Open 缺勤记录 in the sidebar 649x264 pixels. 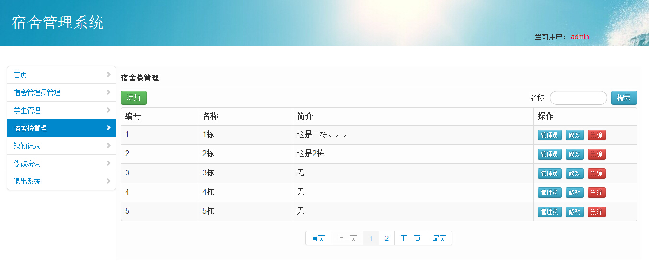click(27, 146)
